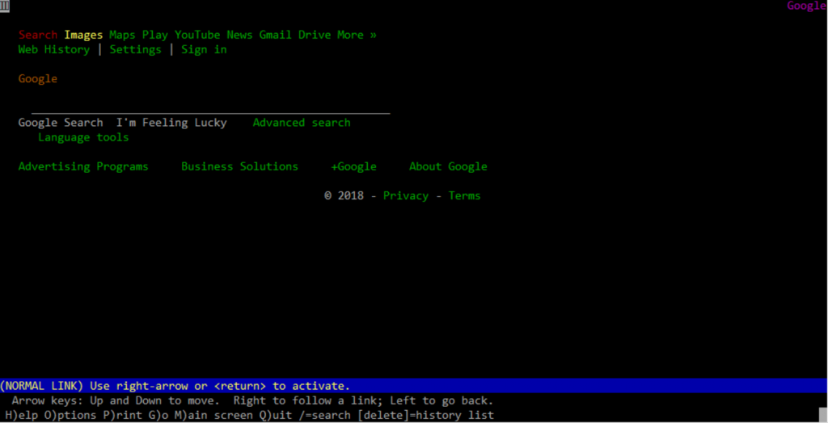Open the About Google link
The width and height of the screenshot is (828, 423).
[x=448, y=166]
